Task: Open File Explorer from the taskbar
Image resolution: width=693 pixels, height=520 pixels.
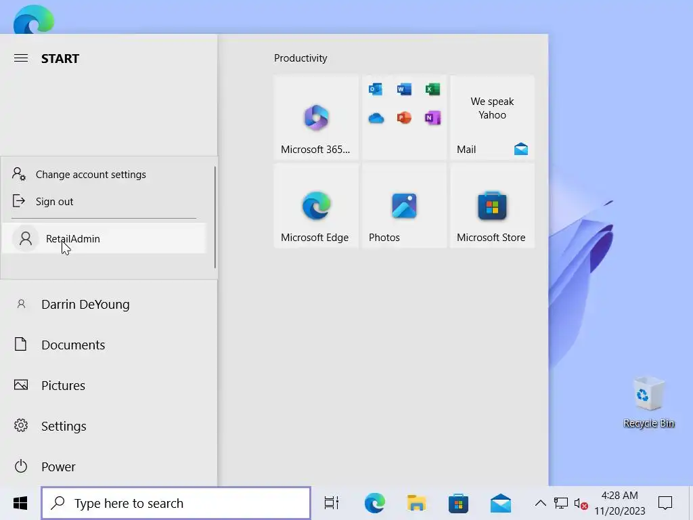Action: click(416, 503)
